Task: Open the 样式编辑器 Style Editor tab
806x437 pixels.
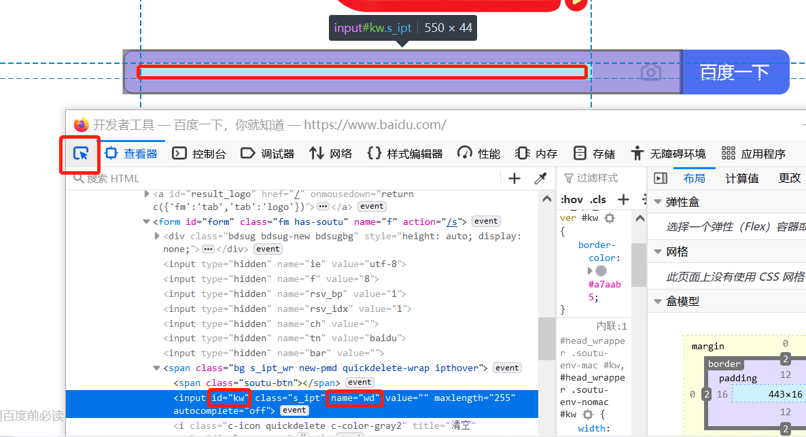Action: [406, 153]
